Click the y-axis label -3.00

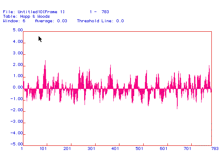pyautogui.click(x=17, y=122)
